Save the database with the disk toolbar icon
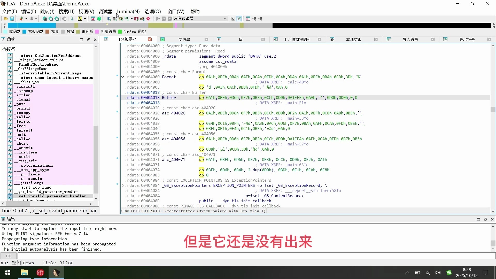The image size is (496, 279). 12,18
